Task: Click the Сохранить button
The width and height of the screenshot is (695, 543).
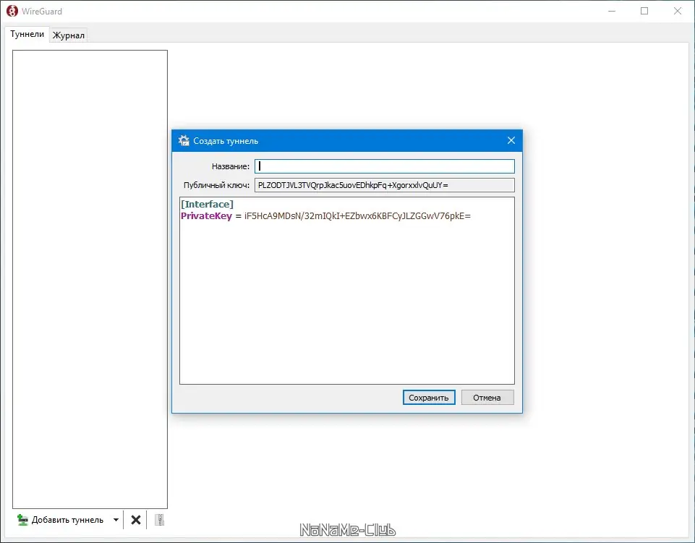Action: [429, 398]
